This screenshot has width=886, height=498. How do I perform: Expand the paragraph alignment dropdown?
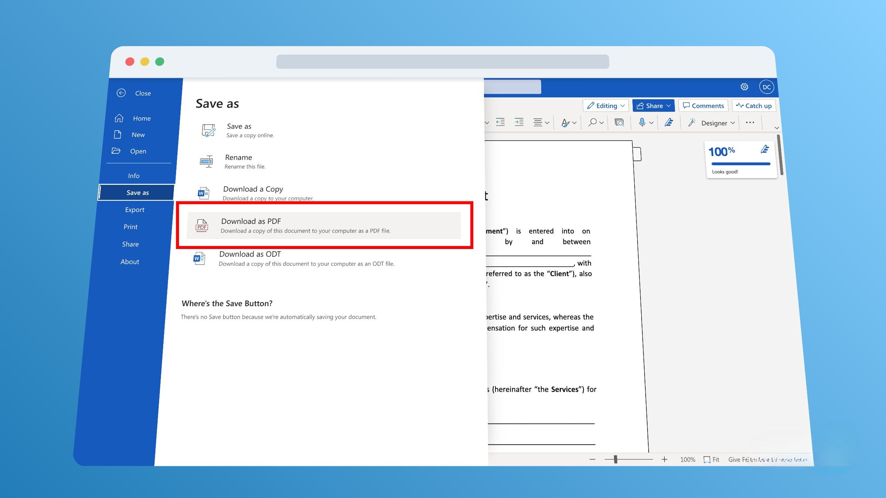(547, 123)
